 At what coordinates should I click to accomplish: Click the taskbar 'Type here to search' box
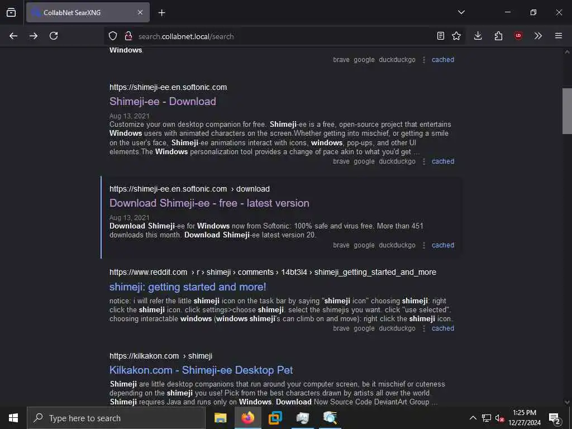[x=116, y=418]
